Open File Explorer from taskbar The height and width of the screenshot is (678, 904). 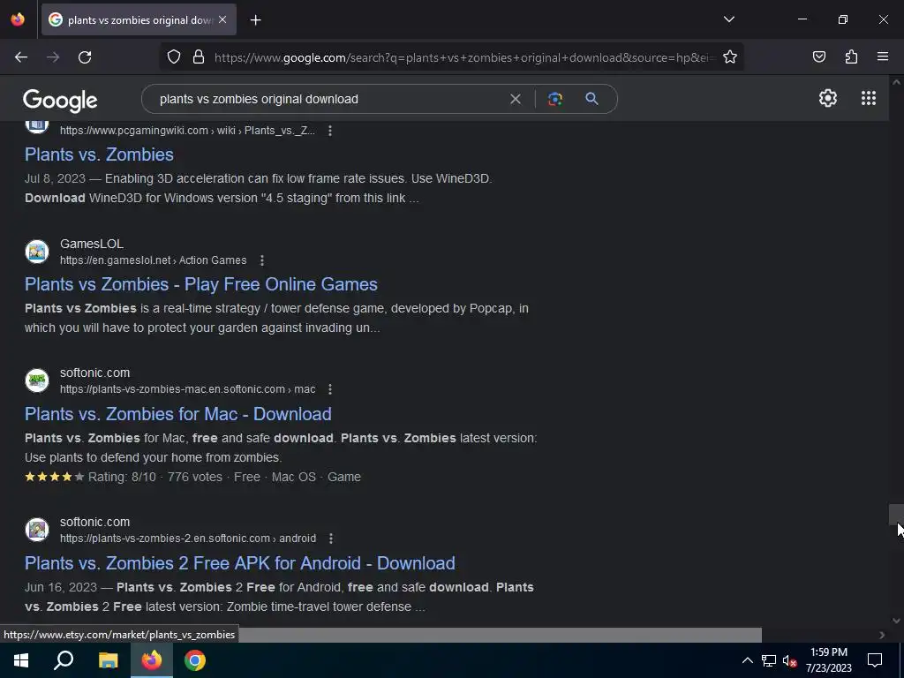tap(108, 660)
